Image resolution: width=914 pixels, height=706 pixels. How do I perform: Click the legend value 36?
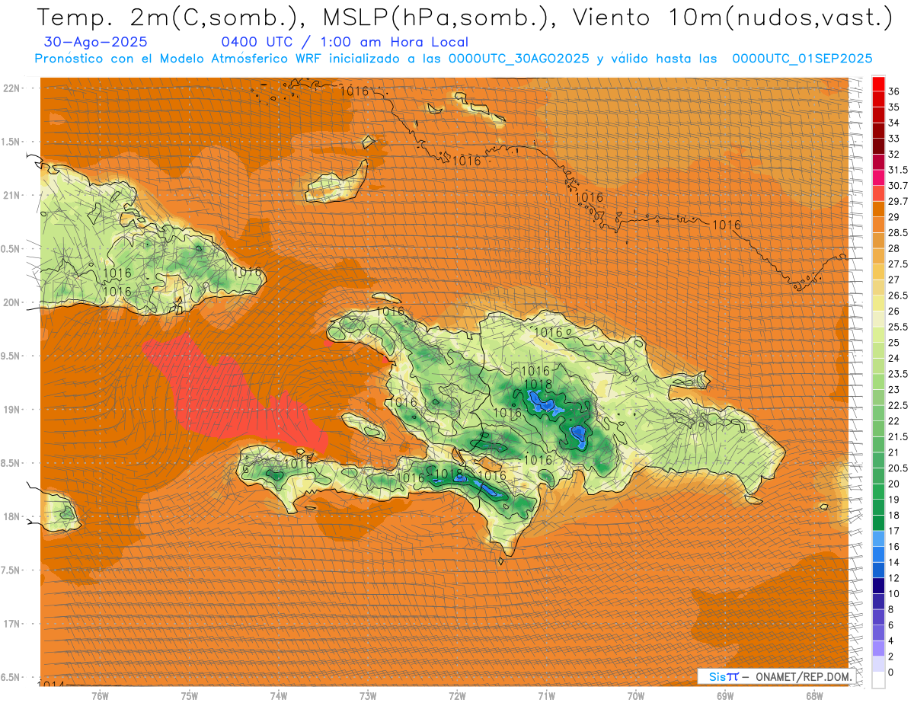(x=894, y=91)
